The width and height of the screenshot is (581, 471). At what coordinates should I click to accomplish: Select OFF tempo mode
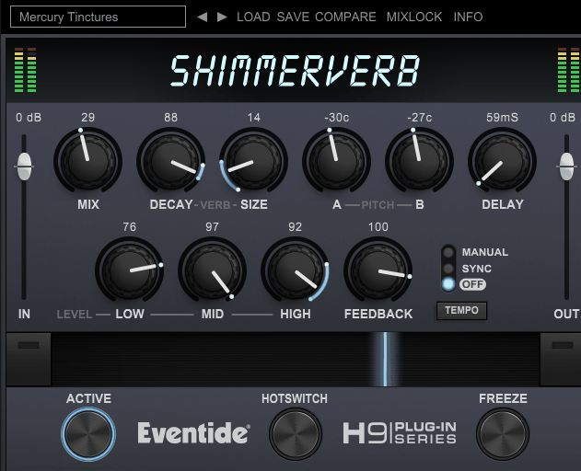tap(448, 284)
